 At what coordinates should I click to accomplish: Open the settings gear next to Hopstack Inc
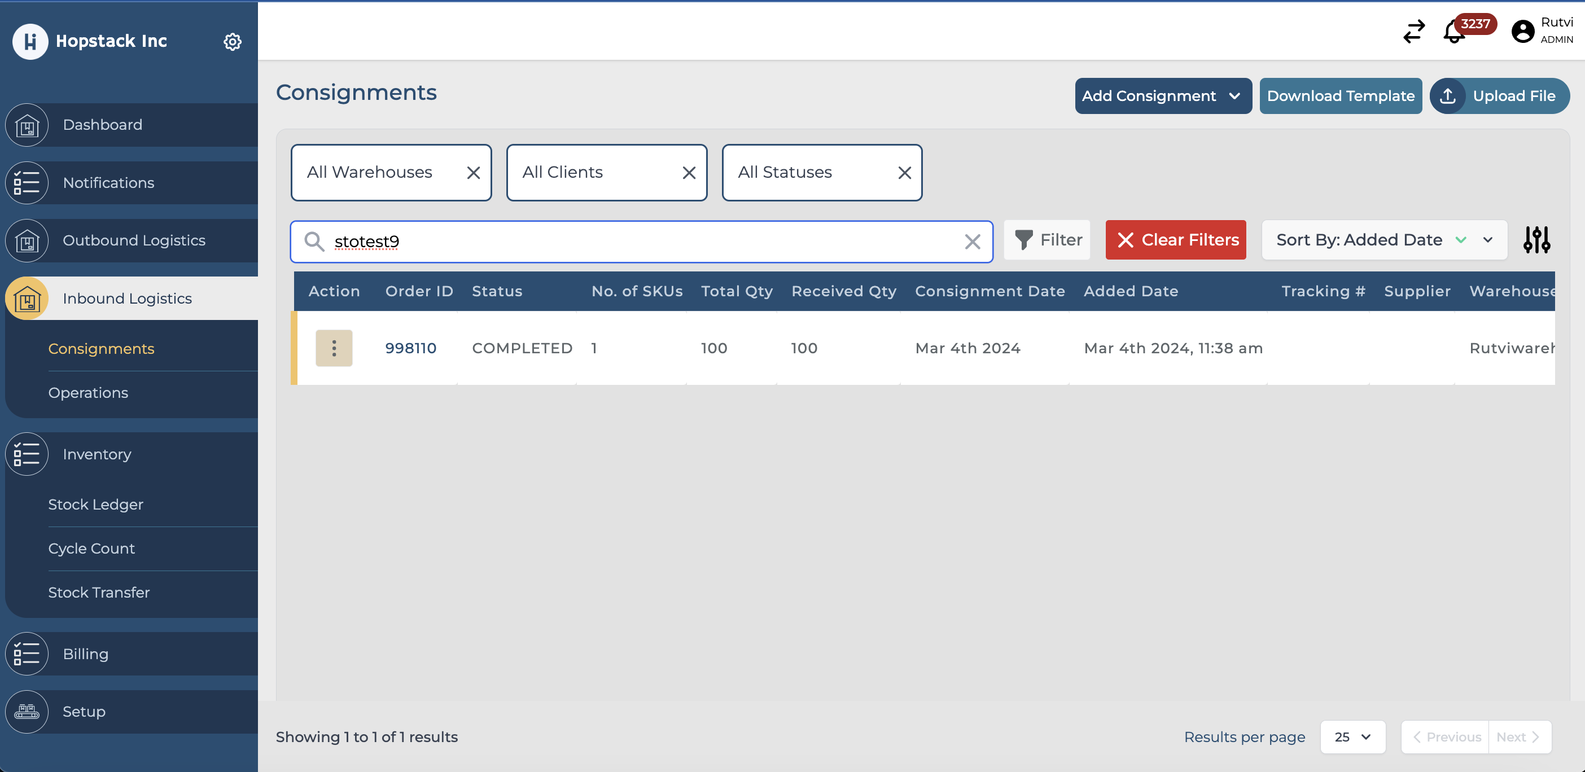[x=232, y=41]
